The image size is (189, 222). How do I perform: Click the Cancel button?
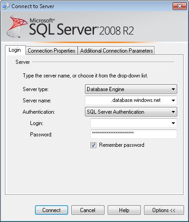(x=88, y=210)
